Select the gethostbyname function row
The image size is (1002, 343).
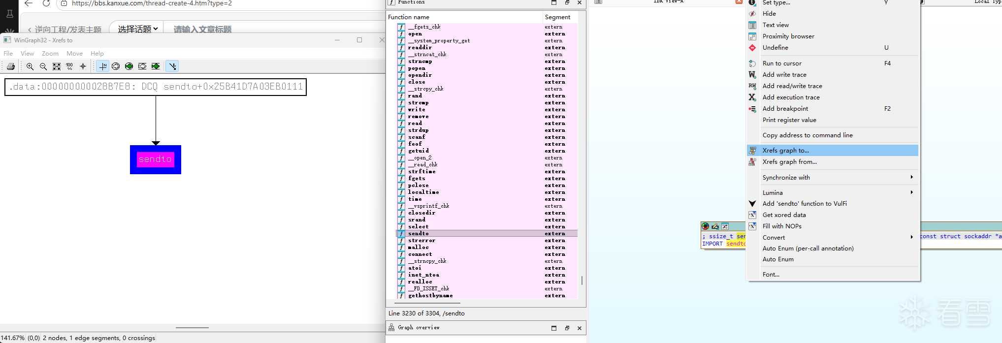(x=487, y=296)
